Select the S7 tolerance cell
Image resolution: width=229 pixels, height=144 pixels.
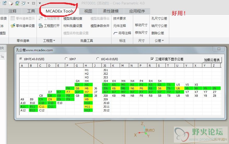coord(161,92)
